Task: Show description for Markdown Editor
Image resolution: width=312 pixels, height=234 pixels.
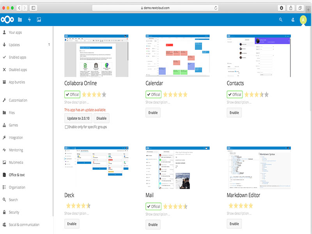Action: pyautogui.click(x=239, y=213)
